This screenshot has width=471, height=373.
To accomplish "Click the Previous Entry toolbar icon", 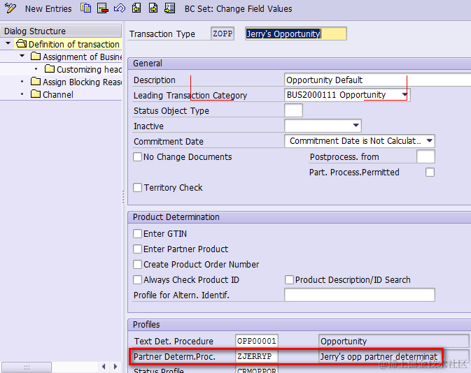I will 136,8.
